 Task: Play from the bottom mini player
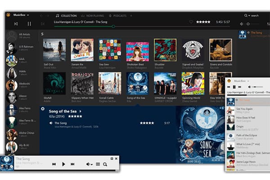(x=63, y=164)
